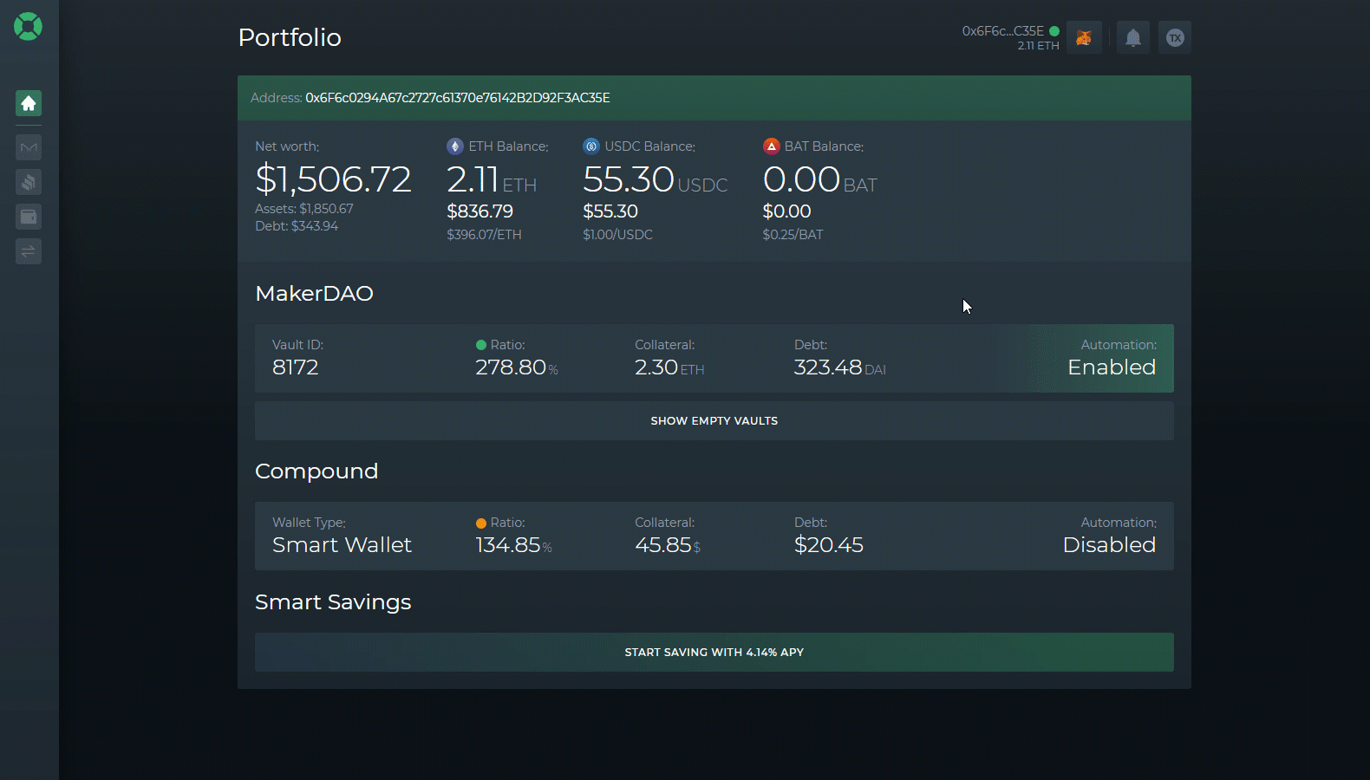This screenshot has height=780, width=1370.
Task: Click the Compound section heading
Action: click(316, 471)
